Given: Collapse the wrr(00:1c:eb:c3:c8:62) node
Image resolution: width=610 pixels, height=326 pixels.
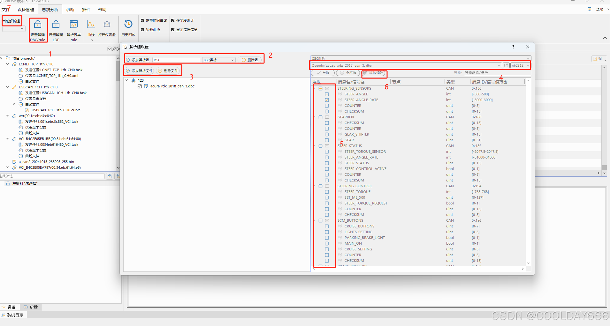Looking at the screenshot, I should pyautogui.click(x=8, y=116).
